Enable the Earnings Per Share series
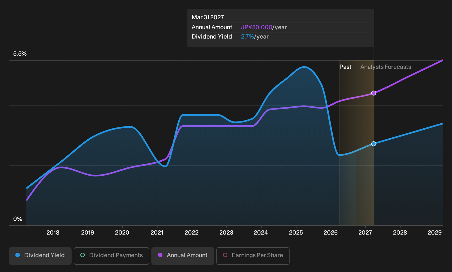Screen dimensions: 452x272 (253, 256)
